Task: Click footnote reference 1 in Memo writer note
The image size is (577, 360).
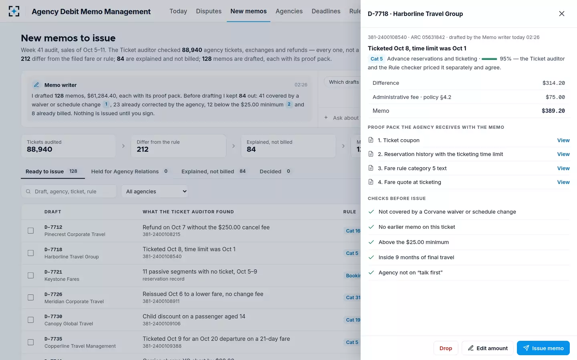Action: (106, 104)
